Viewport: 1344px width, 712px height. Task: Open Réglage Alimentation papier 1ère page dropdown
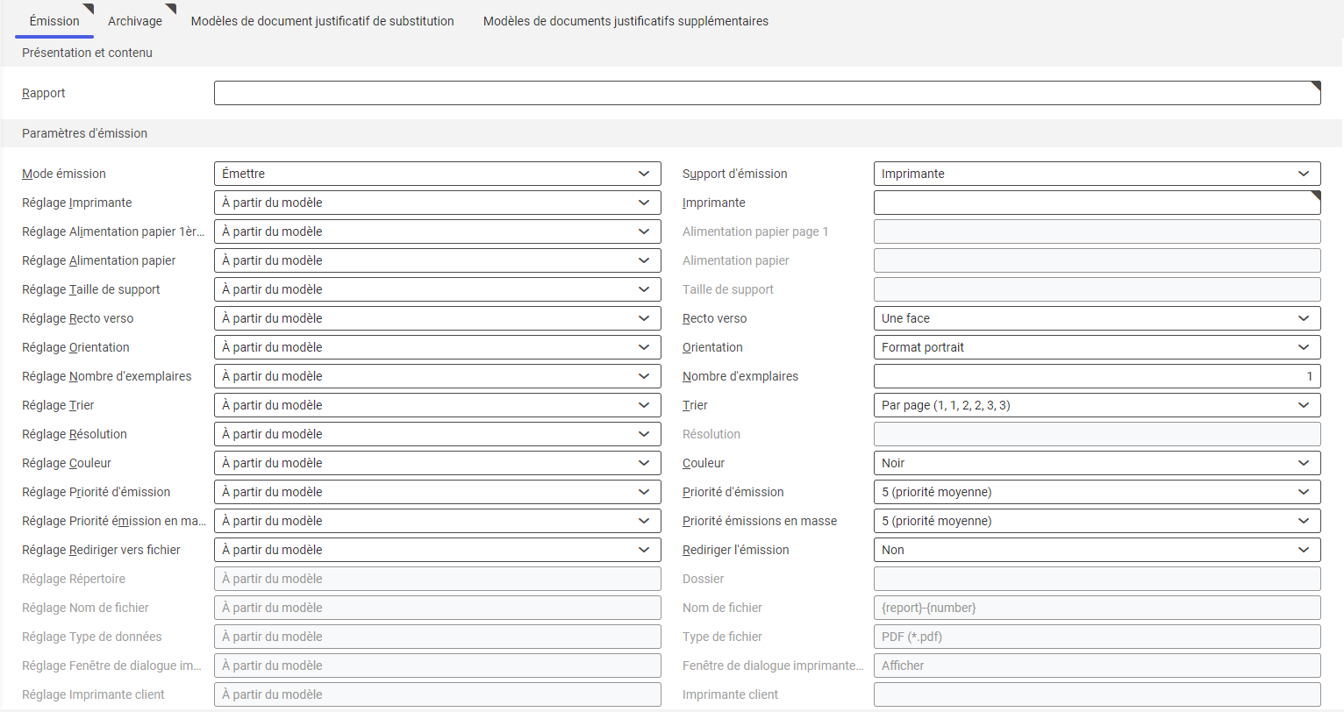(x=438, y=231)
